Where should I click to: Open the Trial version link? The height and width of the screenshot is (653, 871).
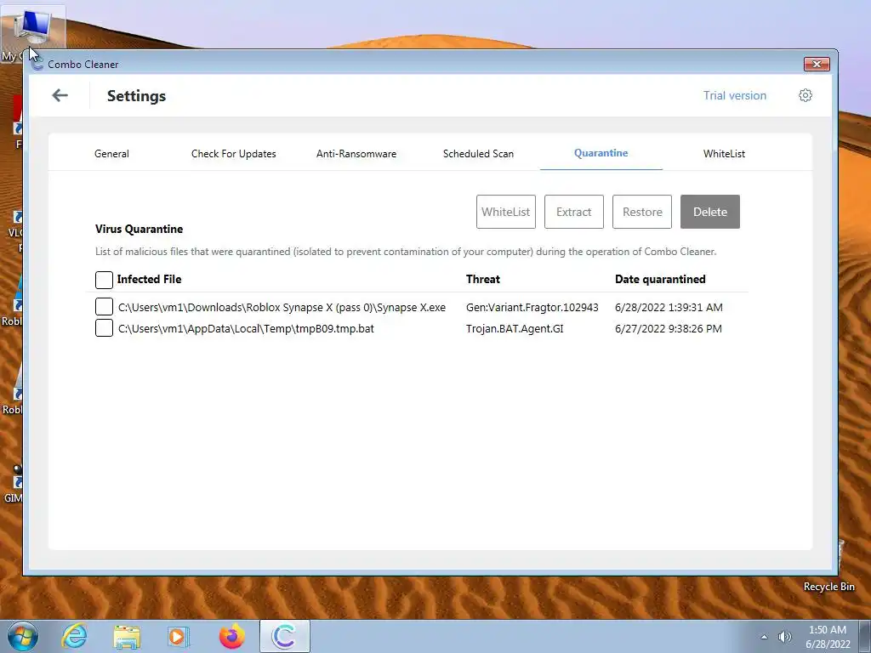click(734, 95)
